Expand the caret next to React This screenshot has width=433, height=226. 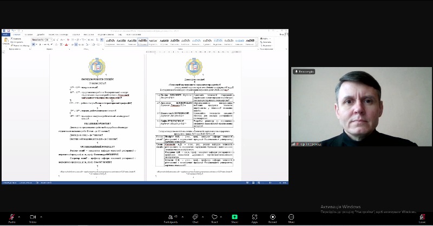(221, 217)
